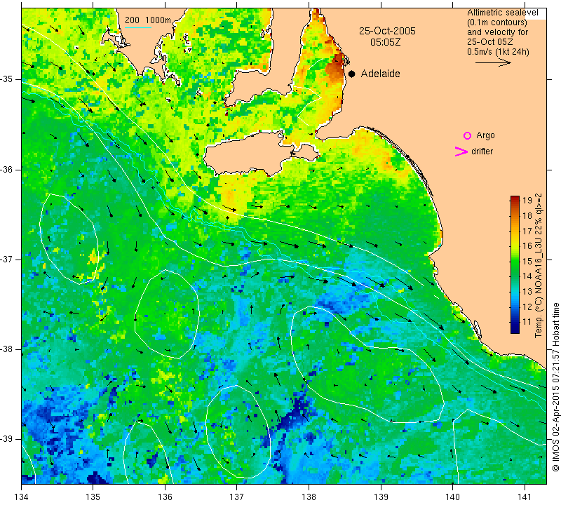Click the '17' colorbar tick label
The height and width of the screenshot is (505, 561).
pos(527,231)
